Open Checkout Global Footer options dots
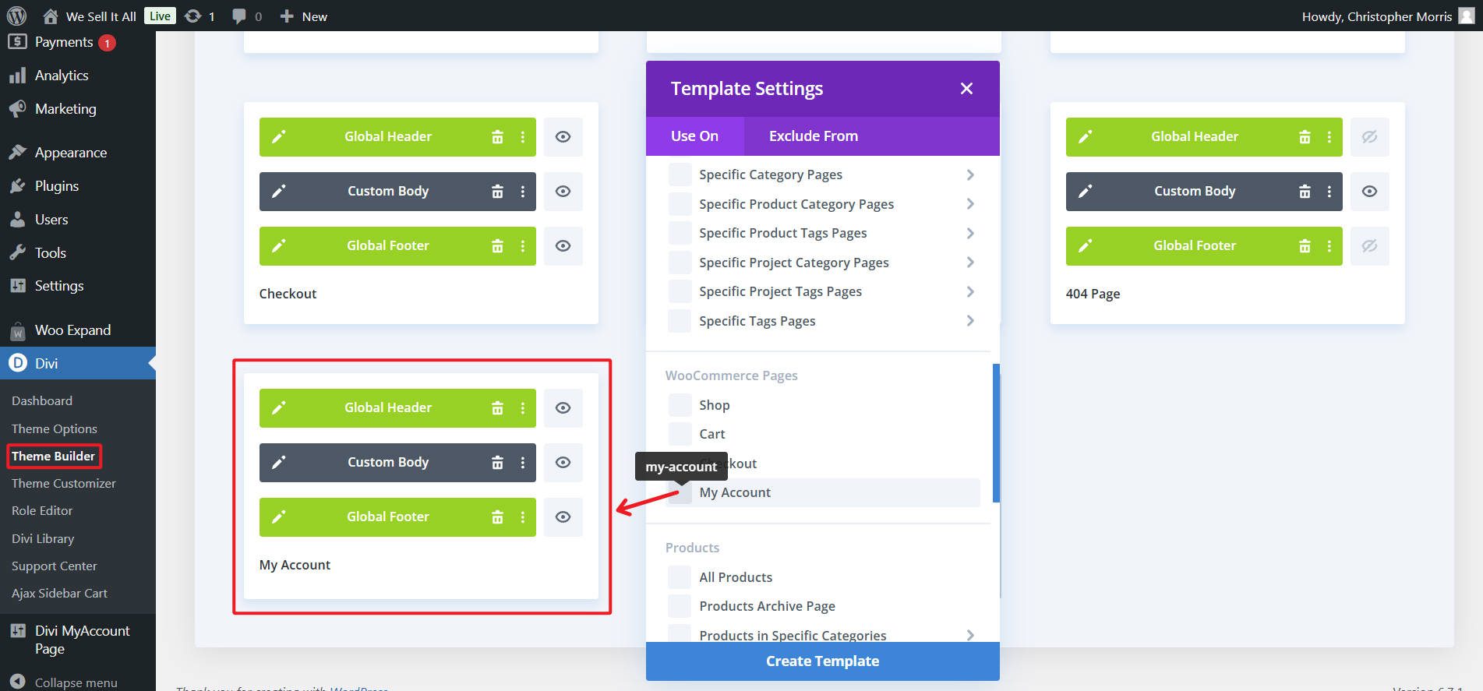 click(x=523, y=246)
